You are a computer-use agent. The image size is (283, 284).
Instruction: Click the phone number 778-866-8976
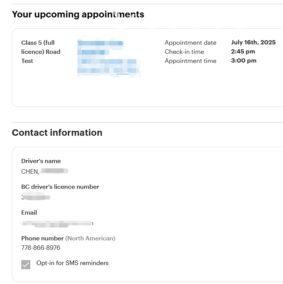click(x=41, y=248)
